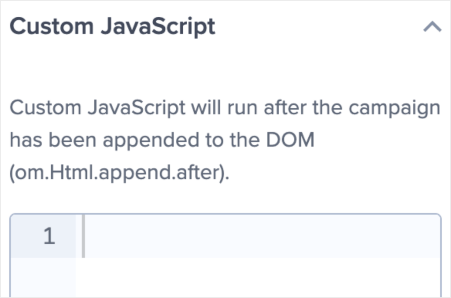Screen dimensions: 451x298
Task: Click the editor text cursor position
Action: click(x=83, y=236)
